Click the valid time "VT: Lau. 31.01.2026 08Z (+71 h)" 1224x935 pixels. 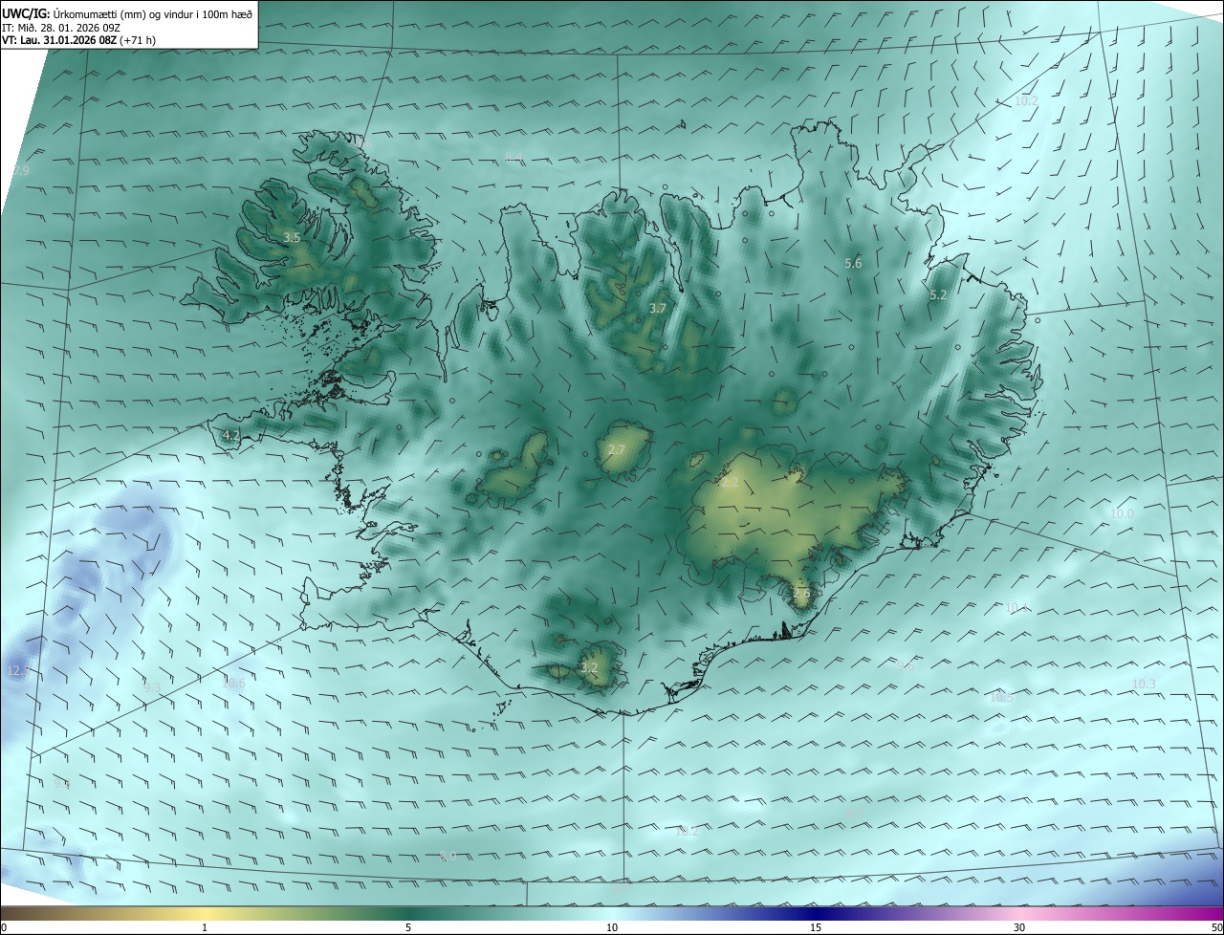[x=79, y=40]
